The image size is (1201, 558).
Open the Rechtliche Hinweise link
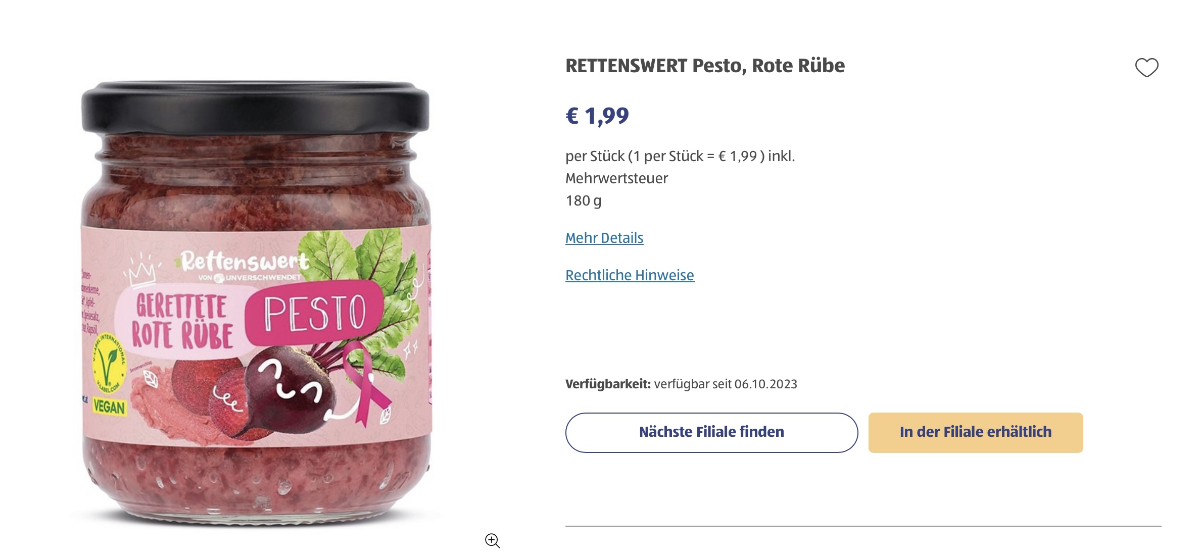[630, 275]
